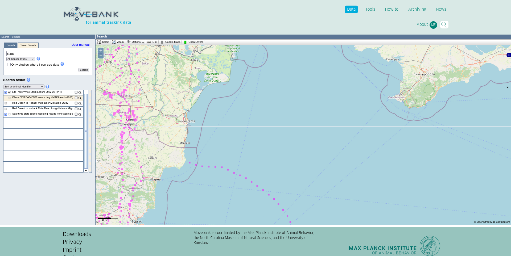Open the User manual link
Viewport: 511px width, 256px height.
point(80,45)
